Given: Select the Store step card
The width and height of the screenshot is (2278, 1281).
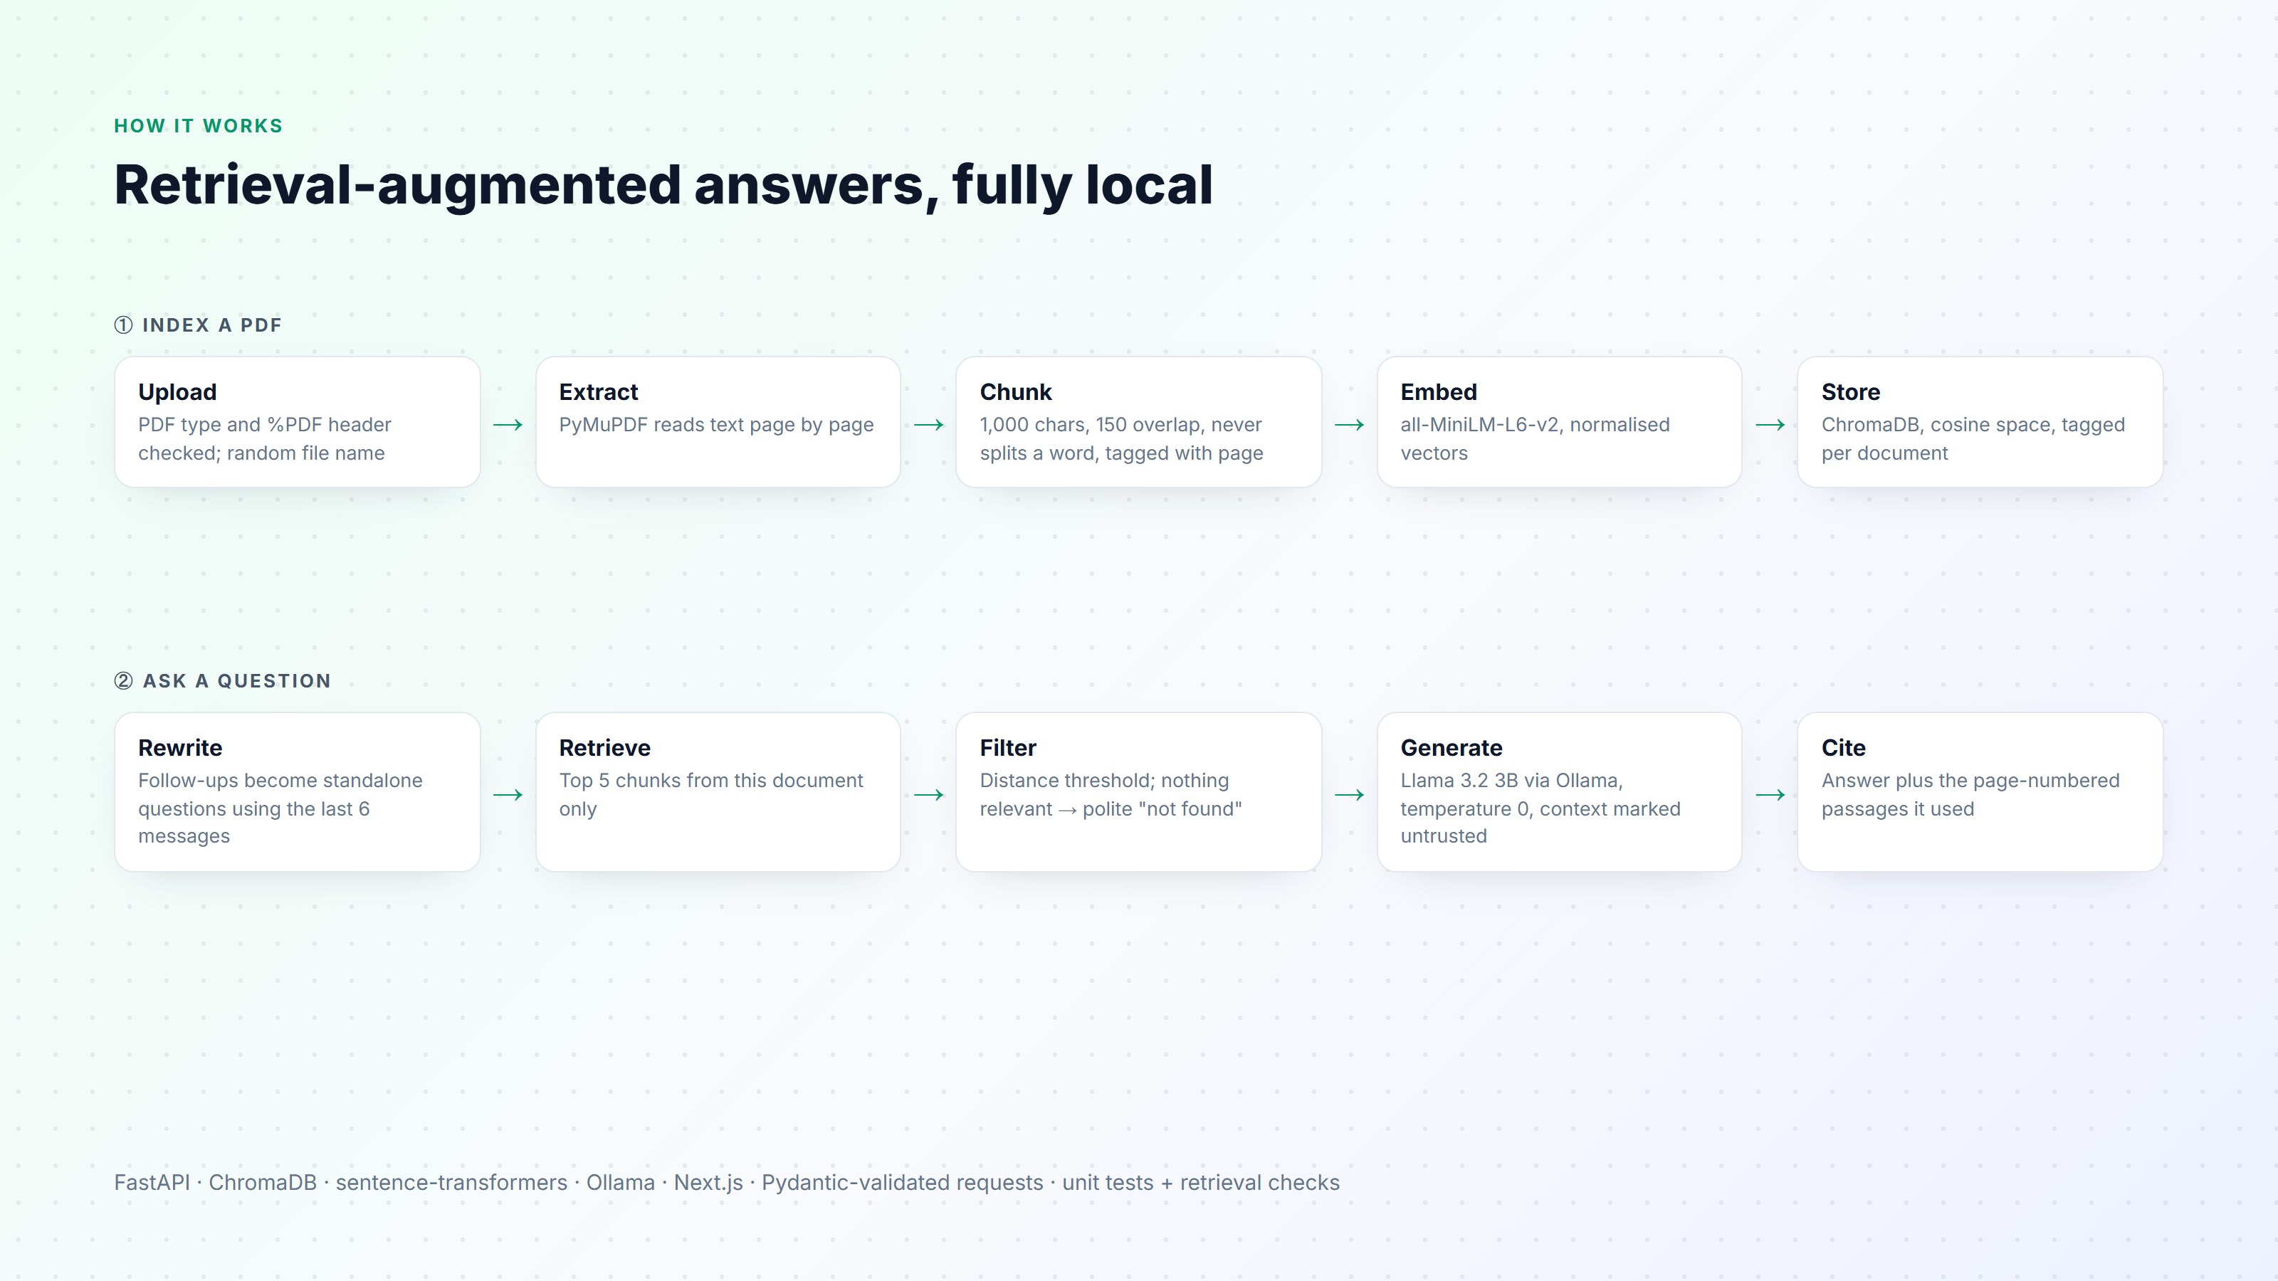Looking at the screenshot, I should [x=1980, y=422].
